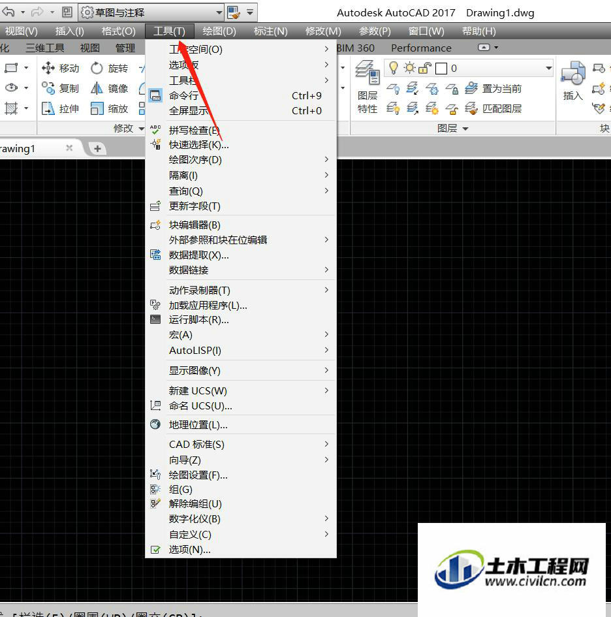Select 命令行 Ctrl+9 menu entry
This screenshot has height=617, width=611.
coord(241,95)
